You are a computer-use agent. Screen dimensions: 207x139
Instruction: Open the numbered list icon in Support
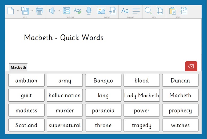[x=66, y=11]
